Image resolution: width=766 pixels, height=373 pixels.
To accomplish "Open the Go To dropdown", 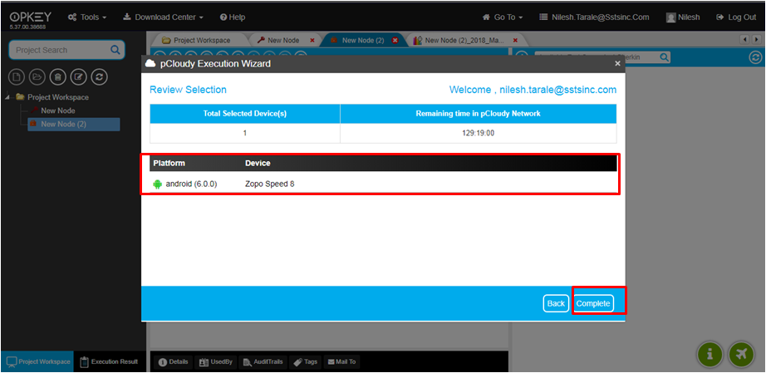I will click(502, 17).
